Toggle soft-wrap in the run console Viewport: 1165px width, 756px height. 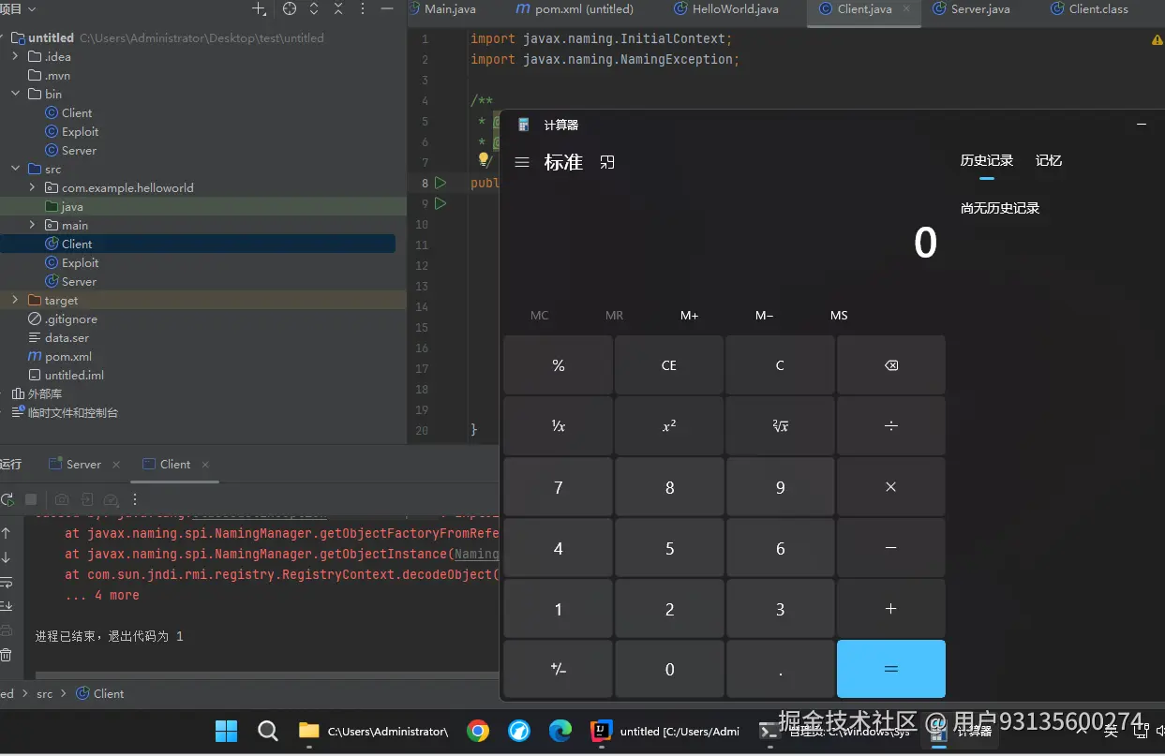tap(6, 582)
